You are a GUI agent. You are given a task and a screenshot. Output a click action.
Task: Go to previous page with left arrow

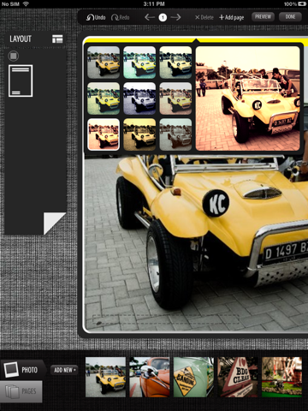150,17
